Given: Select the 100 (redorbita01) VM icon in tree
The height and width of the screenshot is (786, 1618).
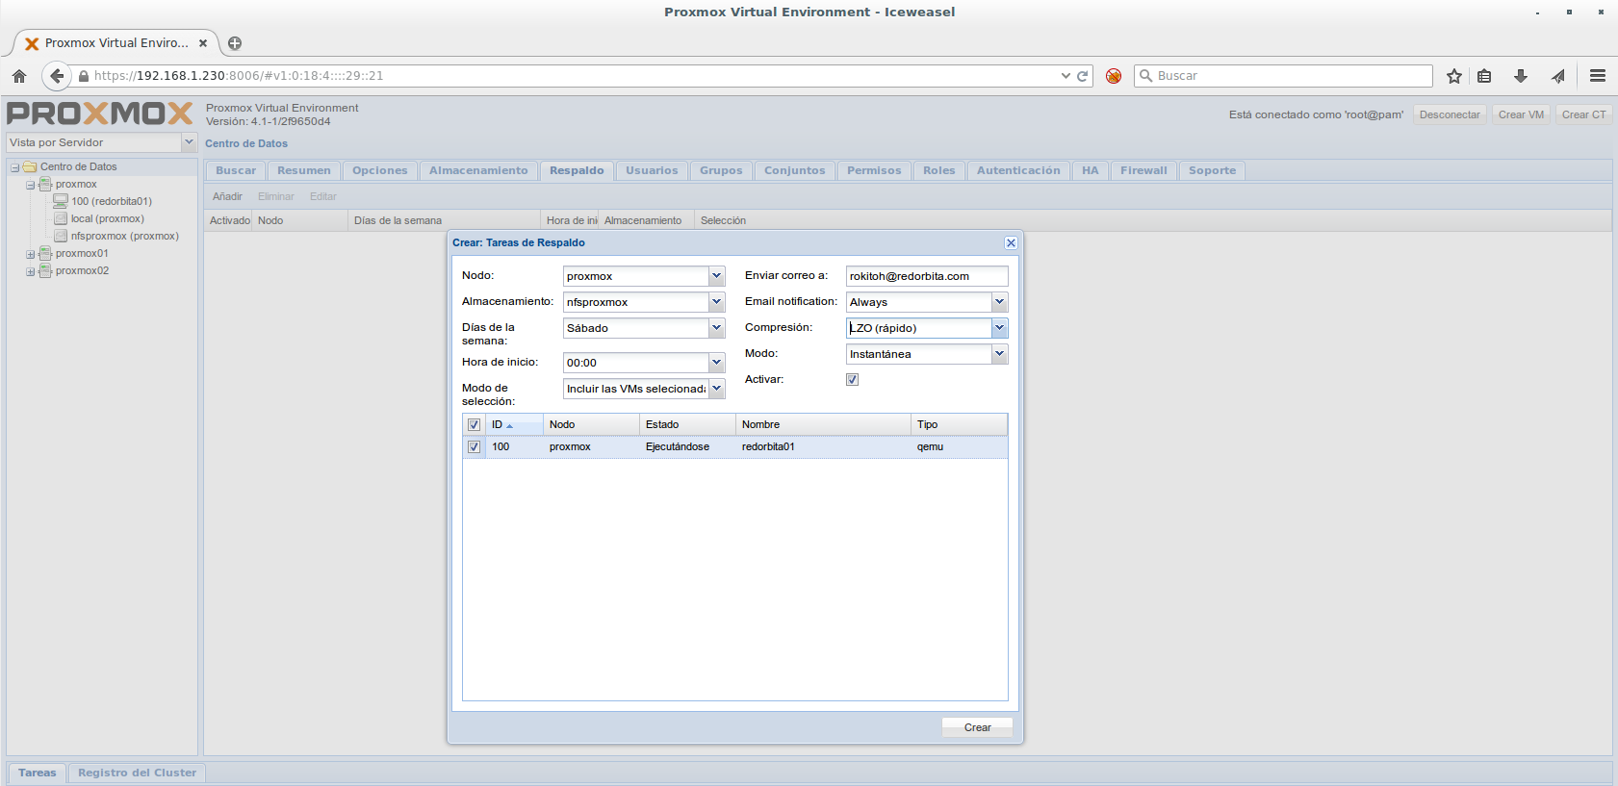Looking at the screenshot, I should click(61, 201).
